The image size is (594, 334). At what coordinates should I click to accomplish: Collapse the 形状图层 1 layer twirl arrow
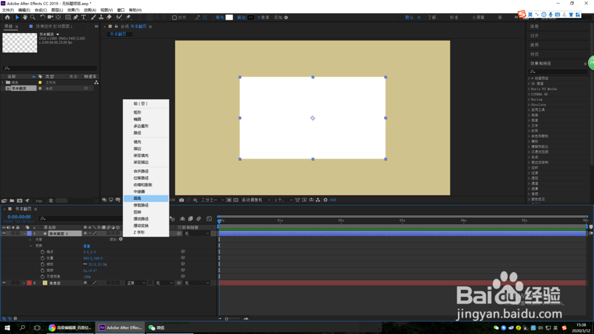(x=24, y=234)
